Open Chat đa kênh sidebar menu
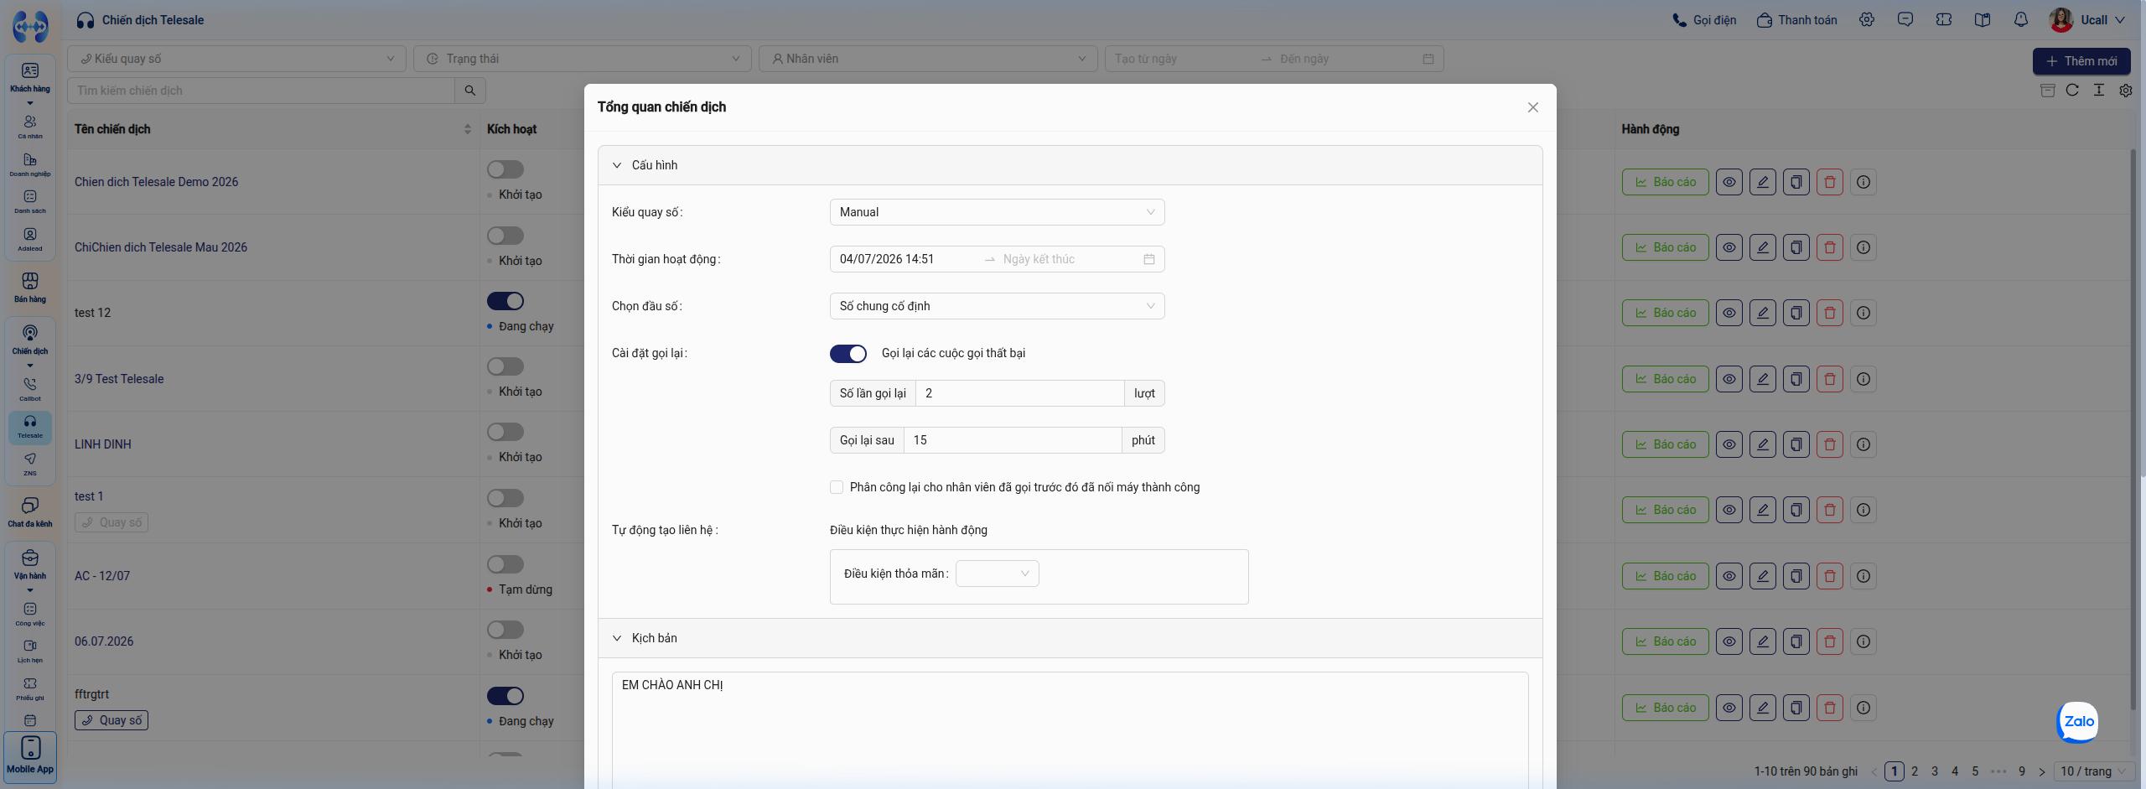The height and width of the screenshot is (789, 2146). pyautogui.click(x=30, y=511)
